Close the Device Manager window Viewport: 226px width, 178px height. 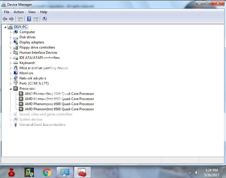[218, 3]
